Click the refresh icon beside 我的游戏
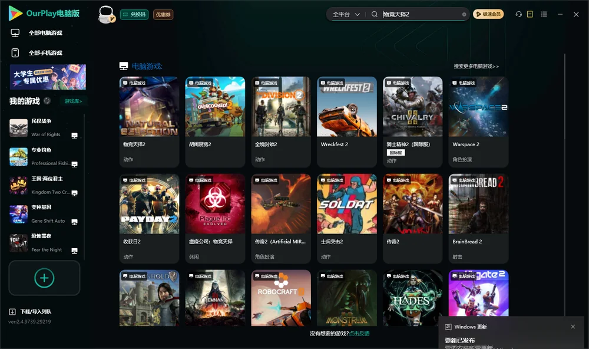589x349 pixels. point(47,101)
